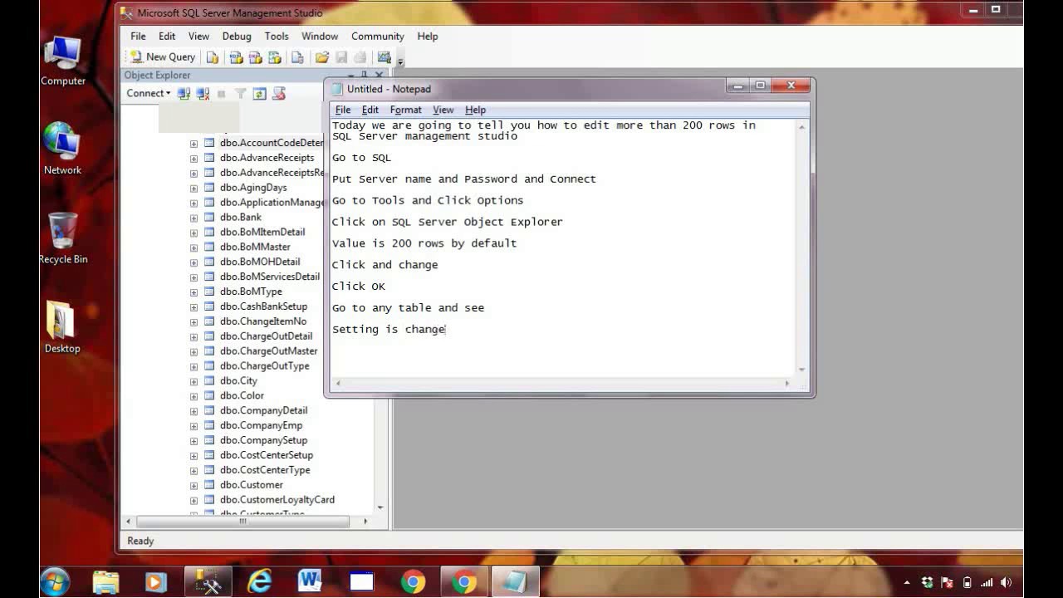Screen dimensions: 1063x598
Task: Click the volume icon in the system tray
Action: pos(1007,583)
